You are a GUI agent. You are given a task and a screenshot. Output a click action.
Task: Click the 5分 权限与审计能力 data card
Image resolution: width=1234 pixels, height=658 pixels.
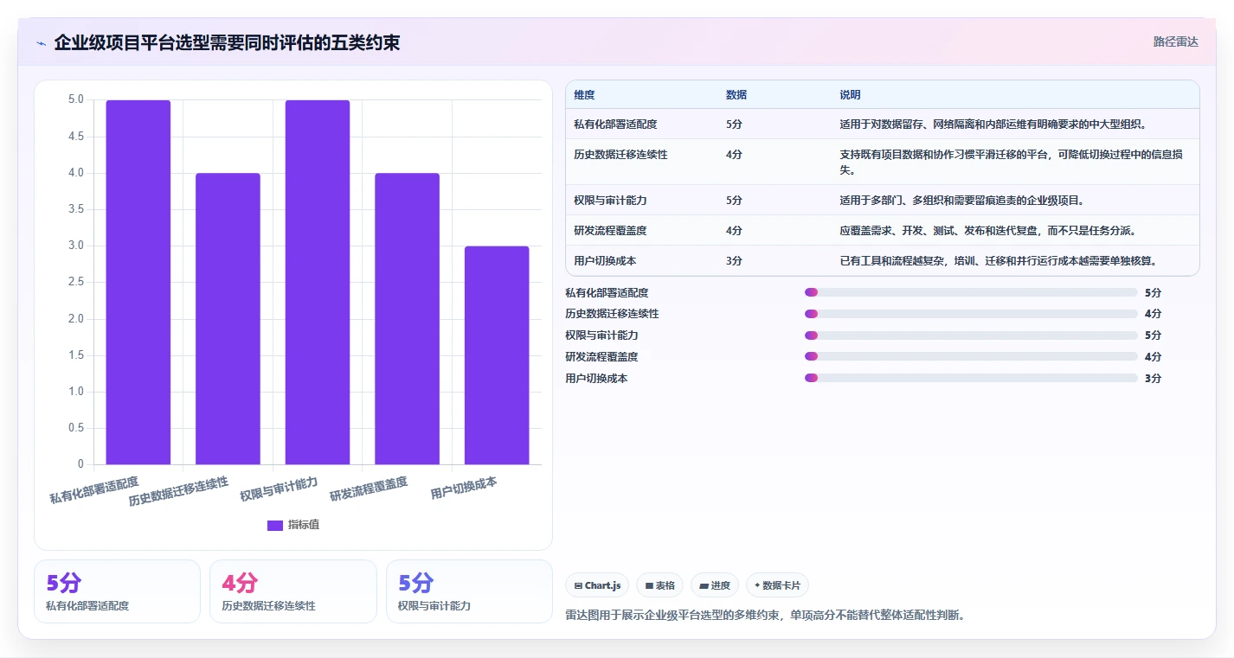tap(469, 591)
